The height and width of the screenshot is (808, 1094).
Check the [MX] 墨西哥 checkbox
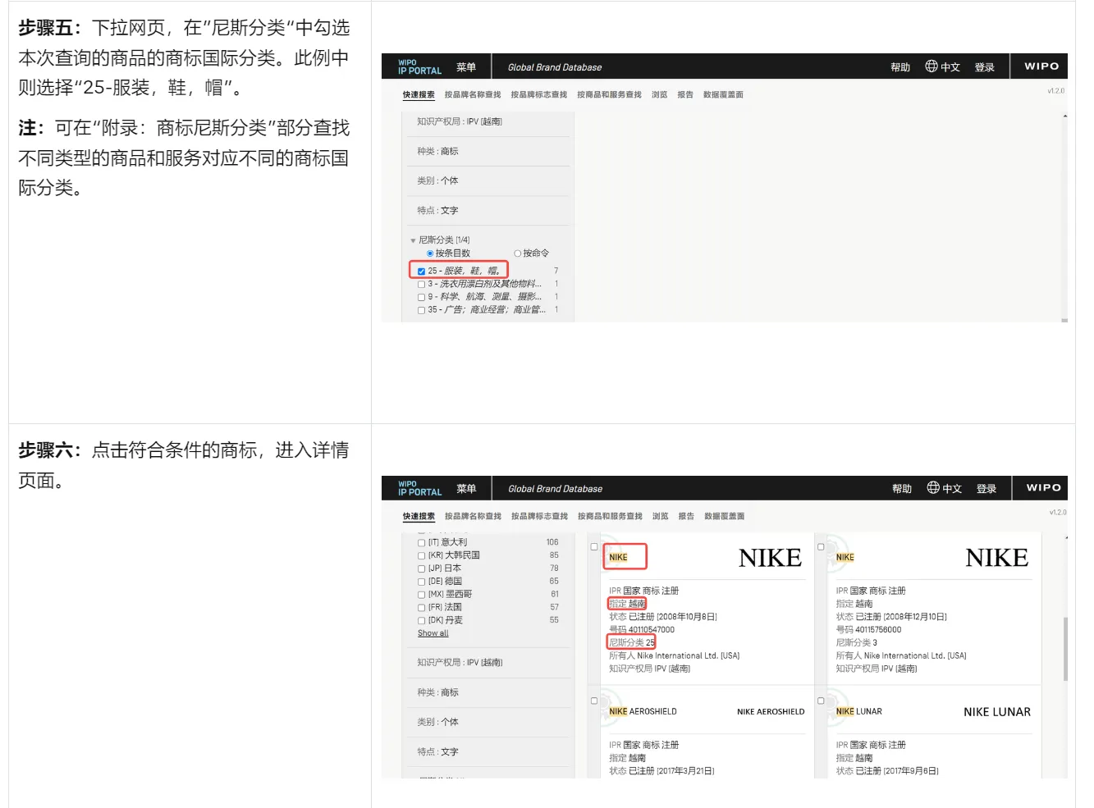pos(421,595)
